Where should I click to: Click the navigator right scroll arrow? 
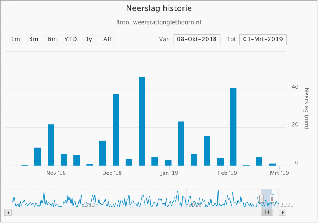283,213
